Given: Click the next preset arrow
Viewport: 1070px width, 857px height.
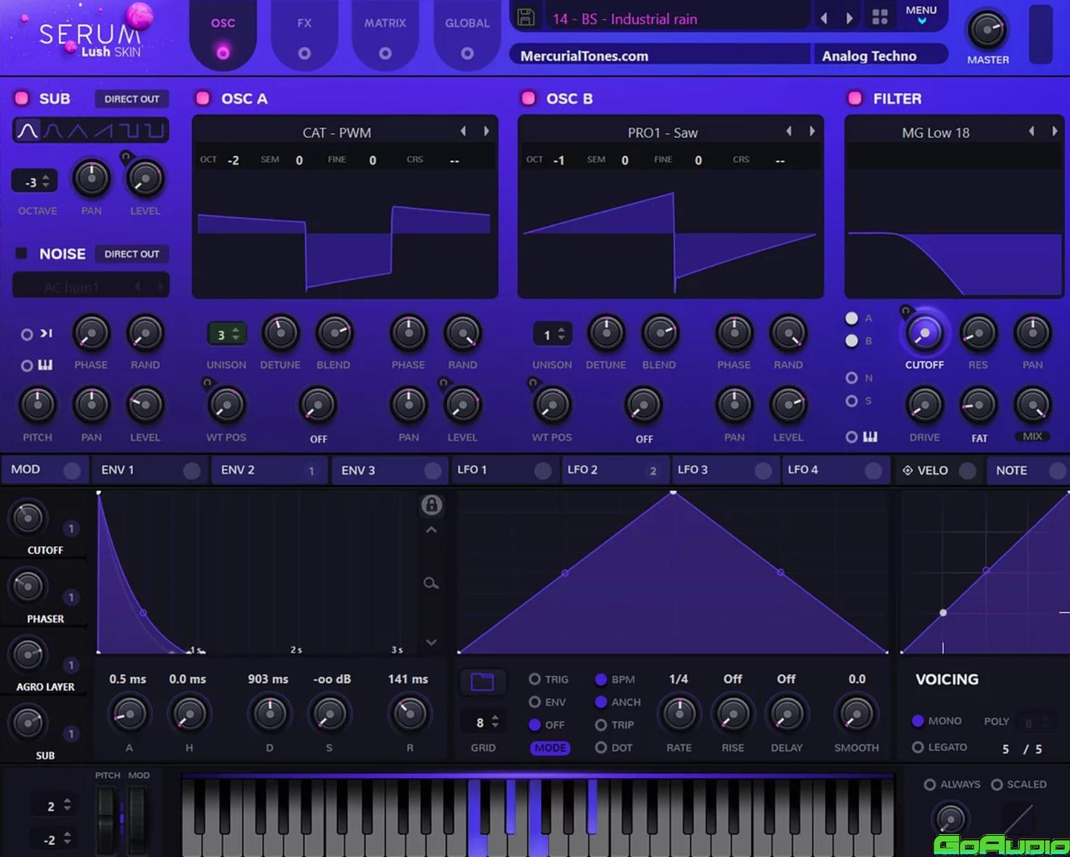Looking at the screenshot, I should tap(850, 18).
